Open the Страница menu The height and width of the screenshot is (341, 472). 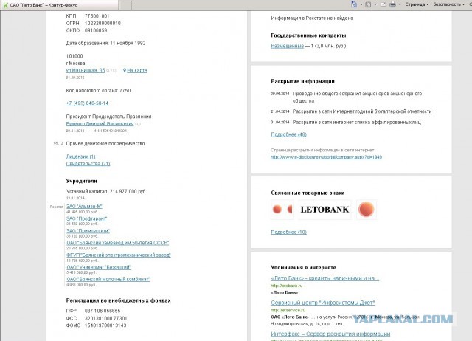point(417,4)
